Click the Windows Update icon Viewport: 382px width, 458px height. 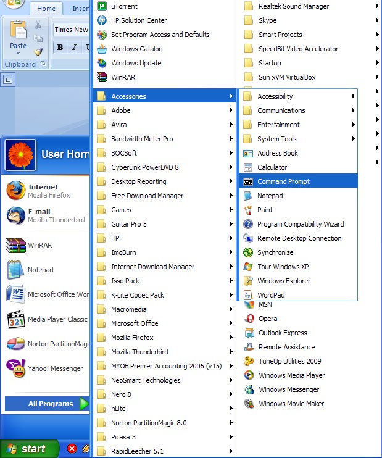click(x=102, y=63)
